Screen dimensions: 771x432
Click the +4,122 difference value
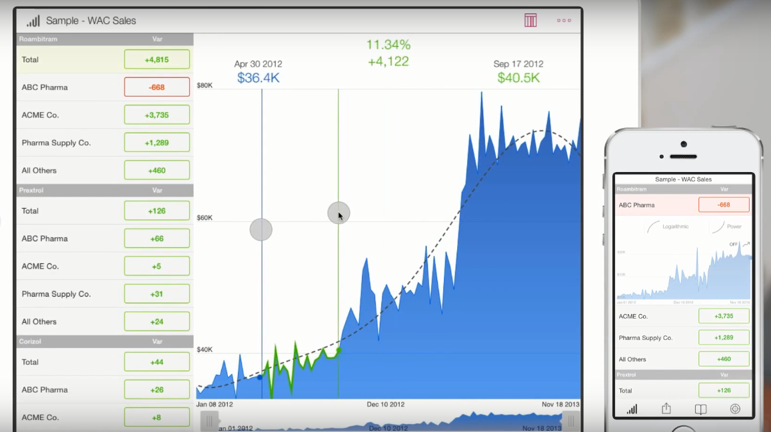click(388, 61)
